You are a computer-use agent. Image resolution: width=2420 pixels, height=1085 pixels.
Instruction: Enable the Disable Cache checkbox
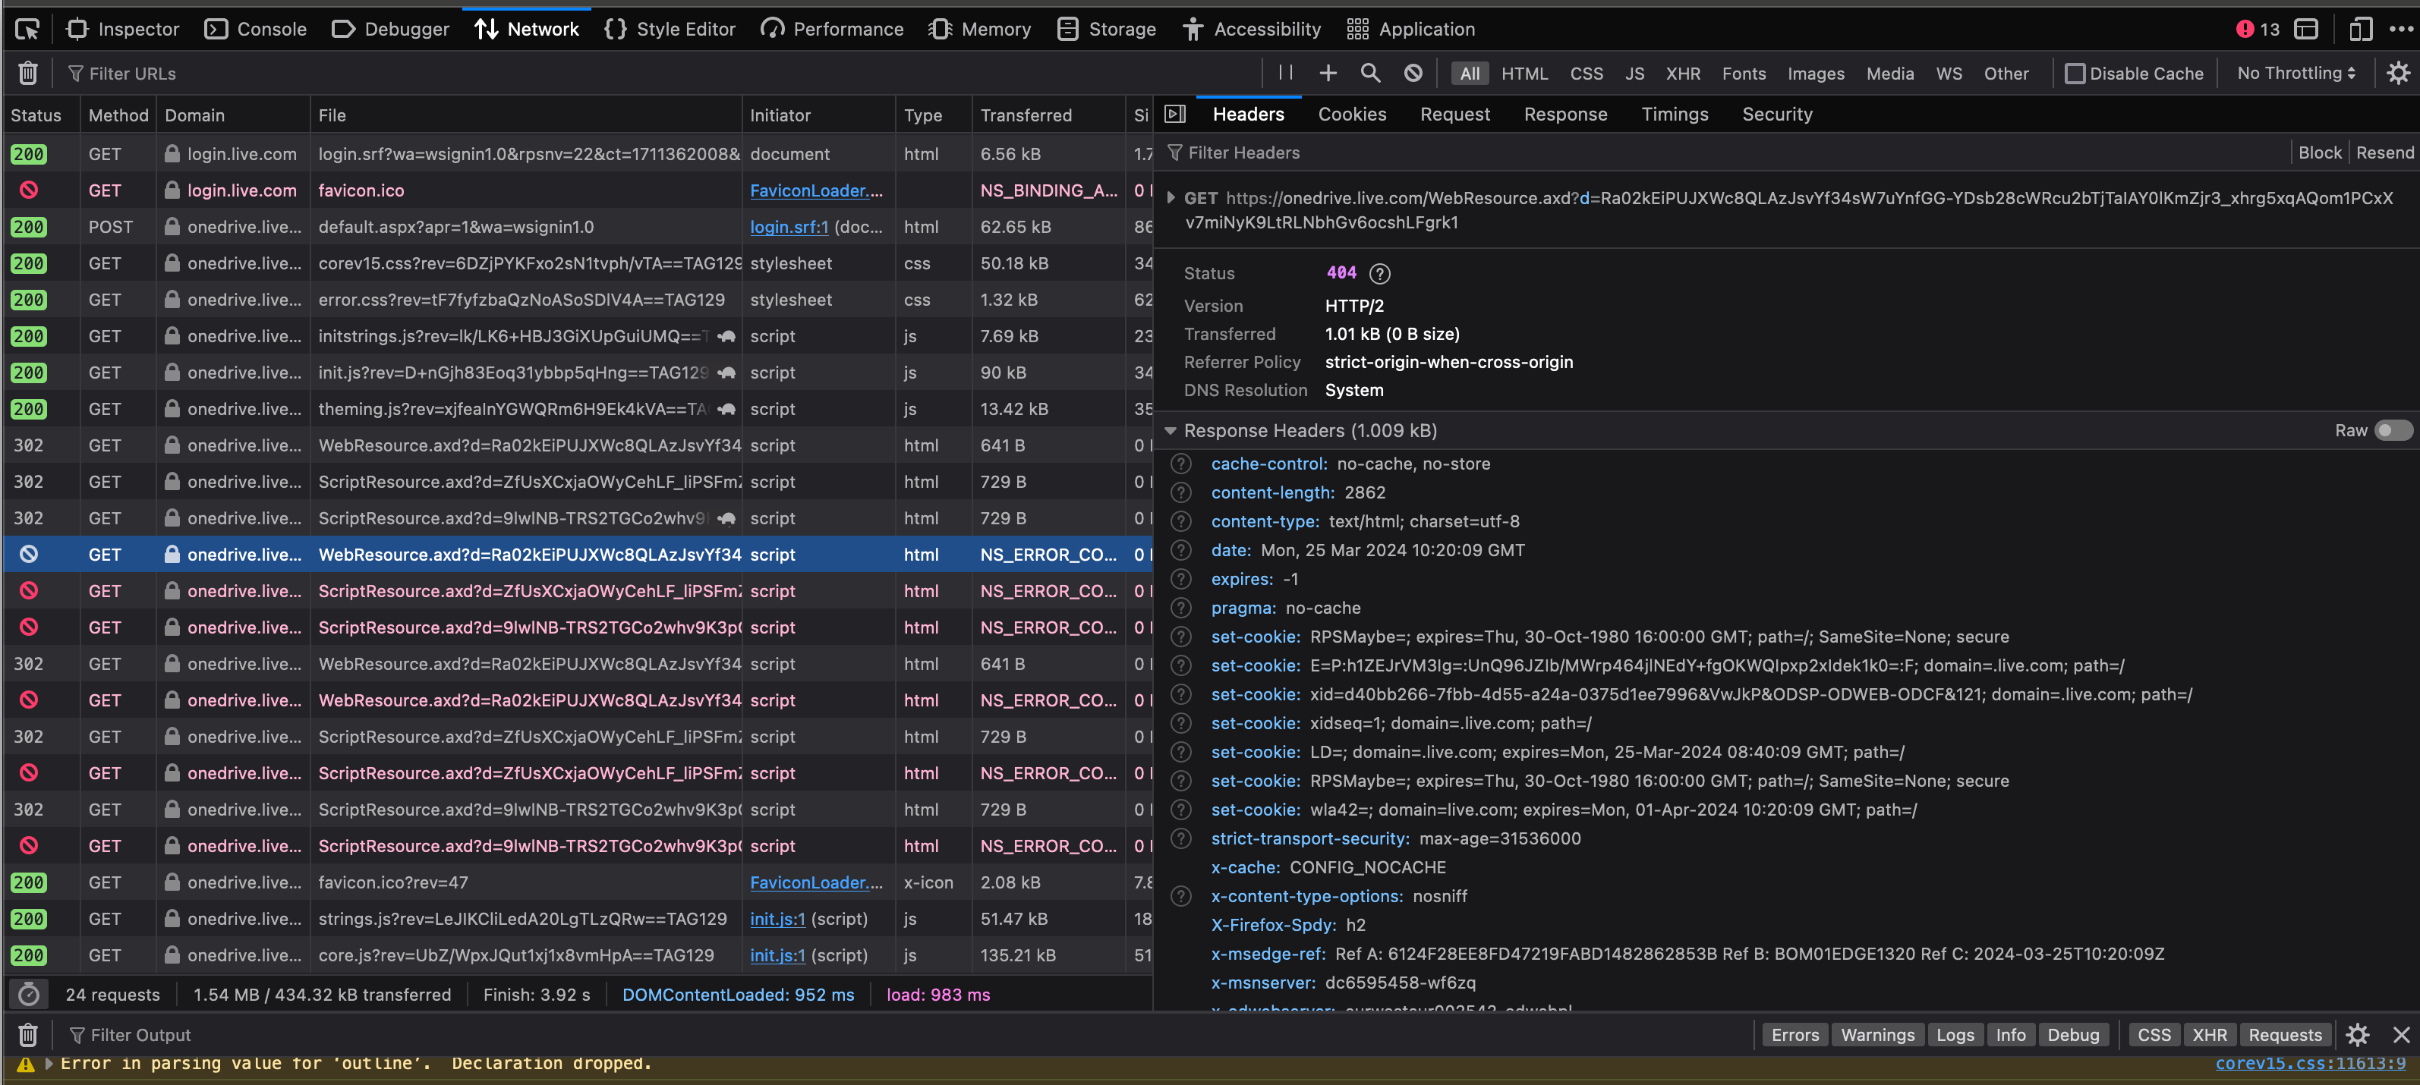[x=2075, y=74]
